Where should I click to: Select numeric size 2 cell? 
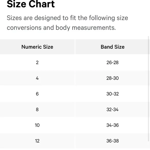(37, 63)
